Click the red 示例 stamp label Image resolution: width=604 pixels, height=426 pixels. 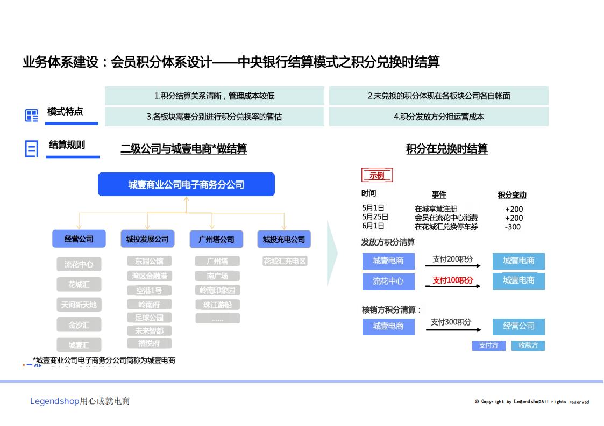pyautogui.click(x=376, y=175)
